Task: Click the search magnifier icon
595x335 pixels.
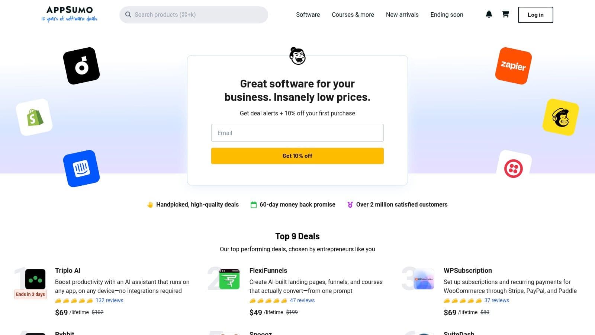Action: pos(128,15)
